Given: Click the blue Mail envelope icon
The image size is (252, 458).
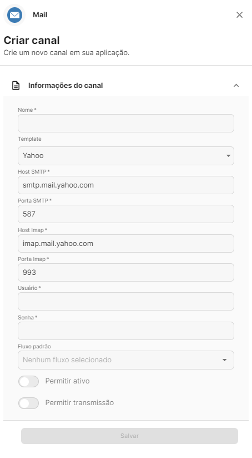Looking at the screenshot, I should [x=14, y=15].
